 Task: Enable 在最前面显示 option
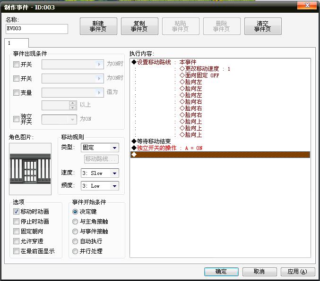tap(16, 251)
